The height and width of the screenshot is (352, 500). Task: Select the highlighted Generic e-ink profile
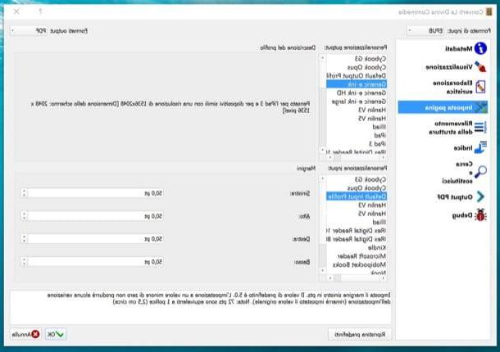pyautogui.click(x=357, y=84)
